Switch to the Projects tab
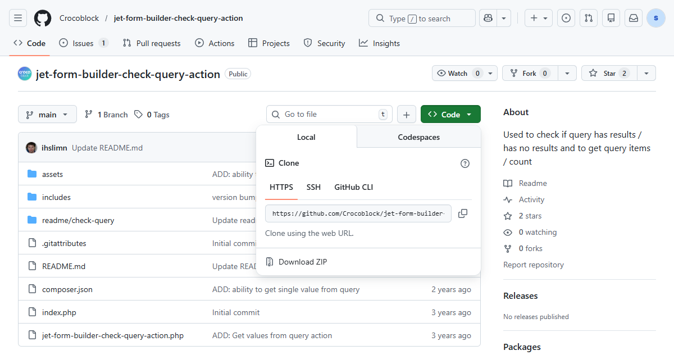 click(x=269, y=43)
